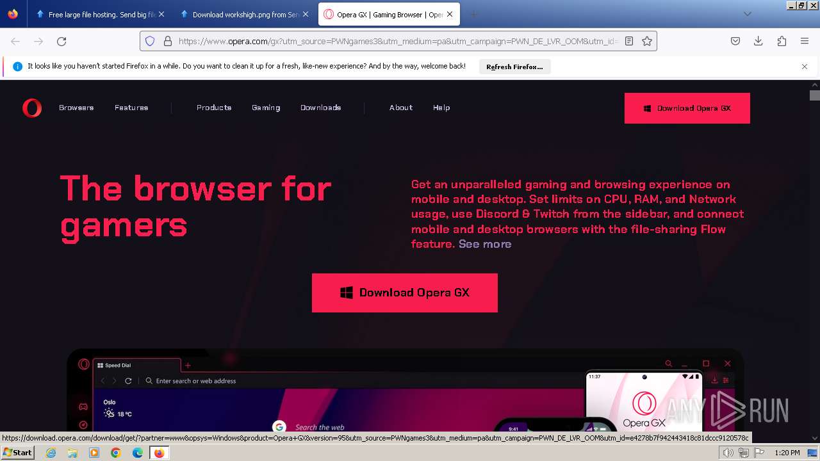This screenshot has height=461, width=820.
Task: Open Save to Pocket icon
Action: click(x=735, y=41)
